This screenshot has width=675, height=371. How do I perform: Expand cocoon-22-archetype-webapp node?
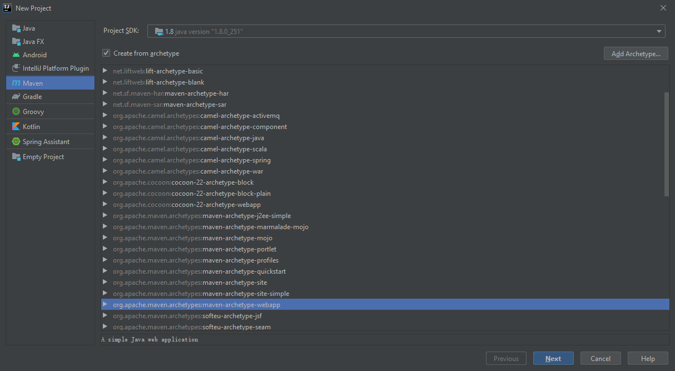coord(105,204)
